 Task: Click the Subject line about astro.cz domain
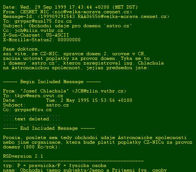[67, 26]
